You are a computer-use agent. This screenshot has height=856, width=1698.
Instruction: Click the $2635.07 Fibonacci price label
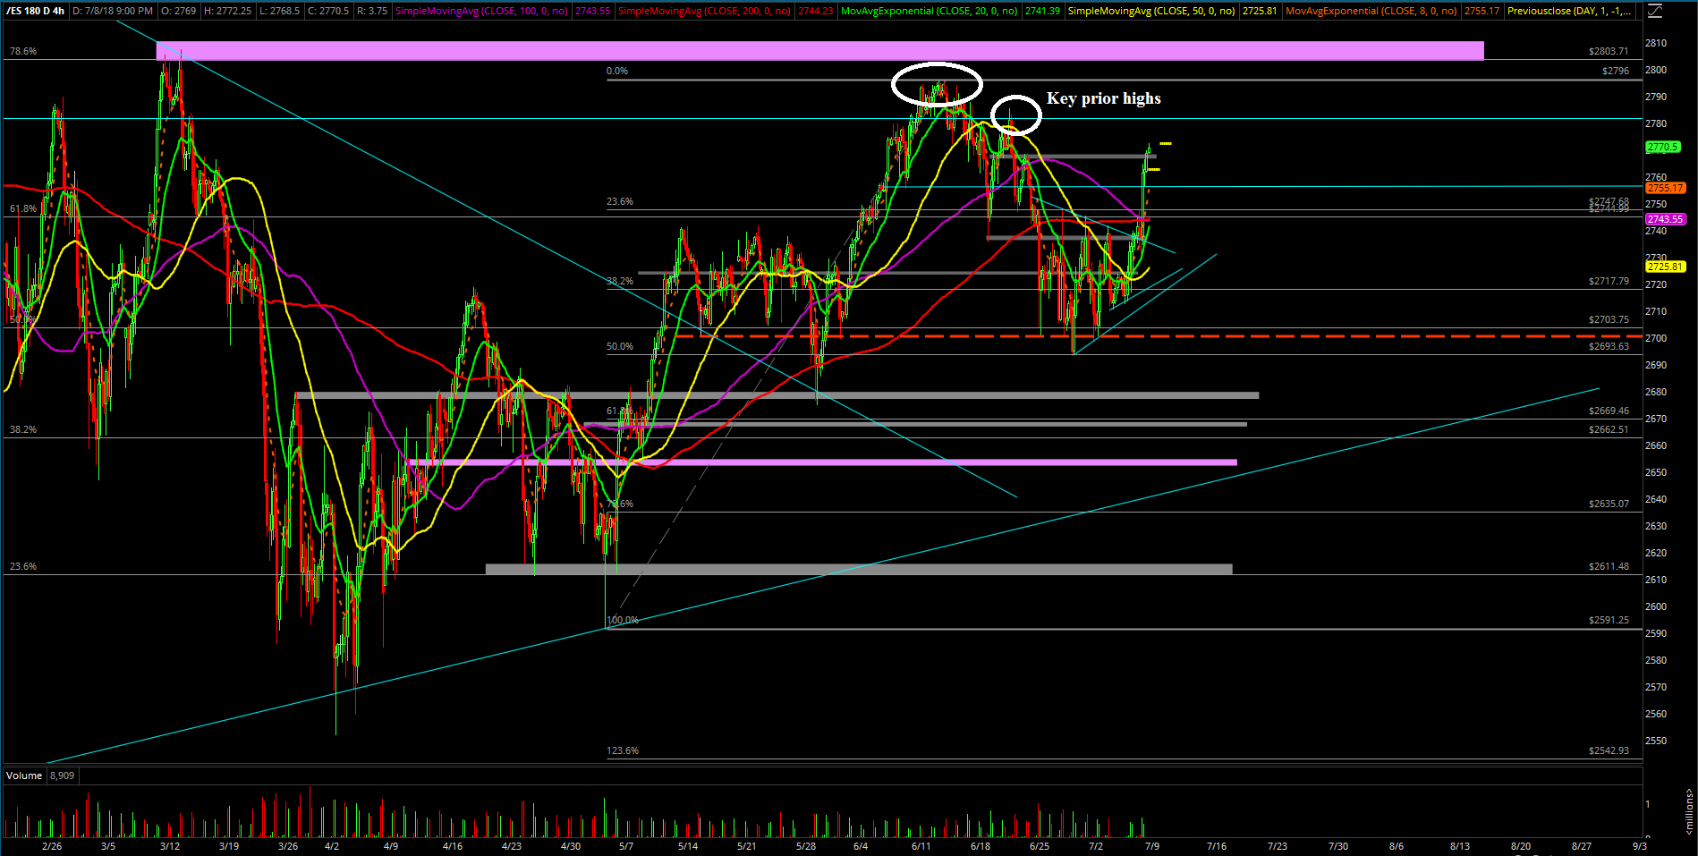[x=1609, y=504]
